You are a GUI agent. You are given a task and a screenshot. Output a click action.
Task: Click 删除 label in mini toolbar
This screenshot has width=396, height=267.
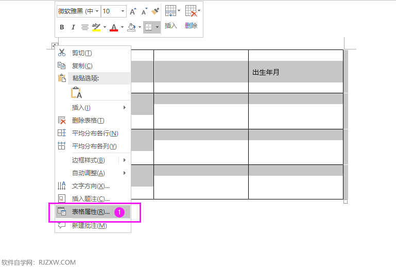pos(191,26)
